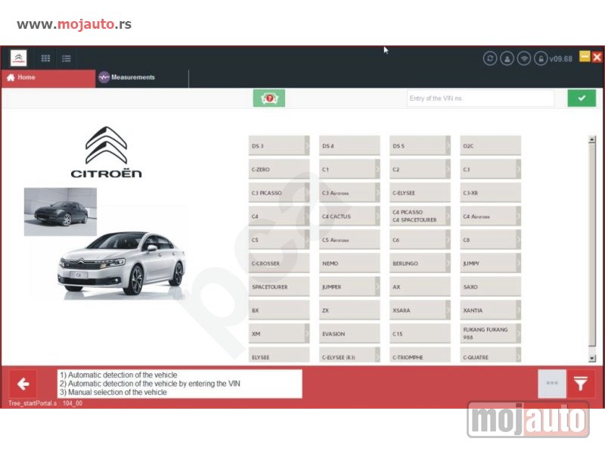
Task: Switch to grid view icon
Action: point(45,58)
